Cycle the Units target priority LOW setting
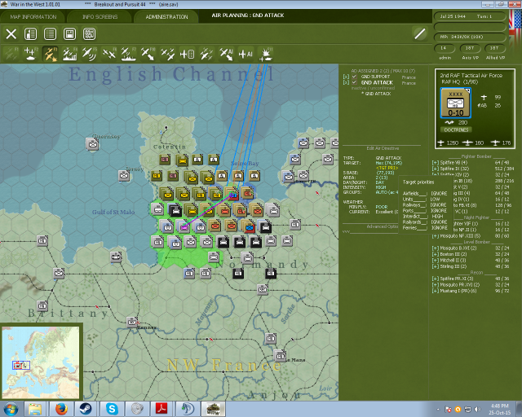The height and width of the screenshot is (417, 522). point(435,200)
